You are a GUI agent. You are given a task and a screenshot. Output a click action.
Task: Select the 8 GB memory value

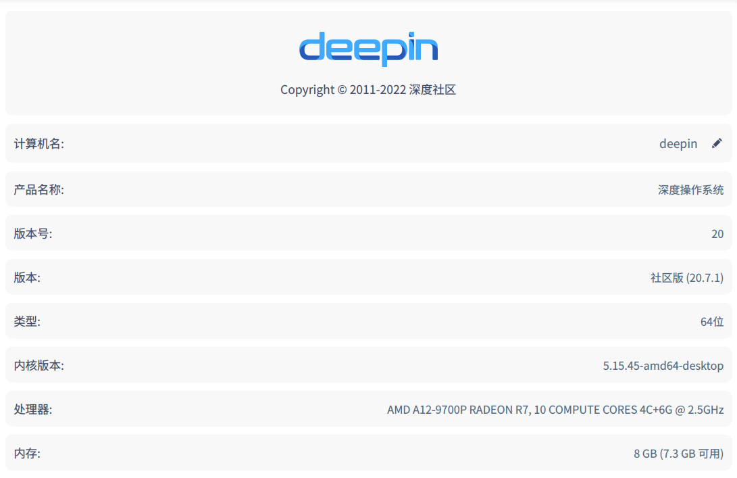tap(679, 453)
